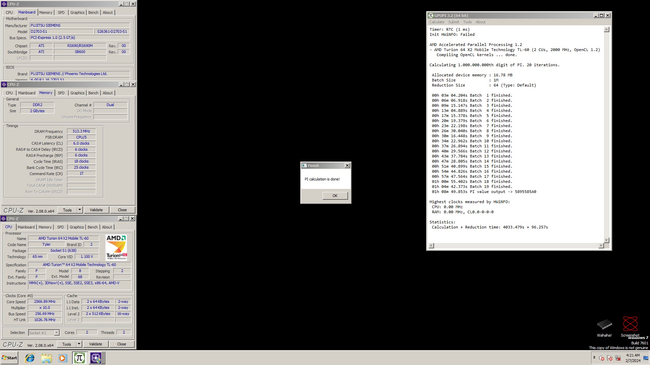Image resolution: width=650 pixels, height=365 pixels.
Task: Switch to GPUPI taskbar button
Action: (79, 358)
